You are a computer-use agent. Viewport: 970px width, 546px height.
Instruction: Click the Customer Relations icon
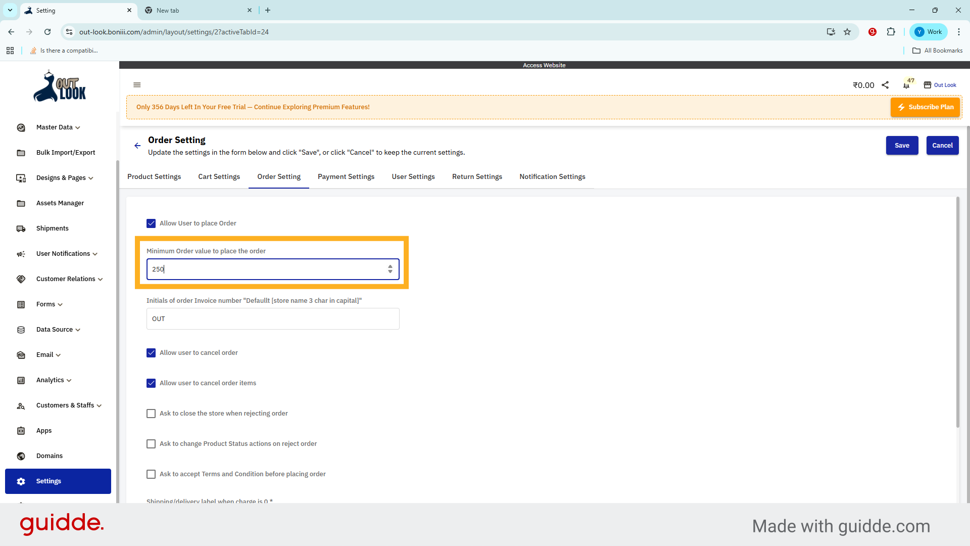(x=21, y=279)
